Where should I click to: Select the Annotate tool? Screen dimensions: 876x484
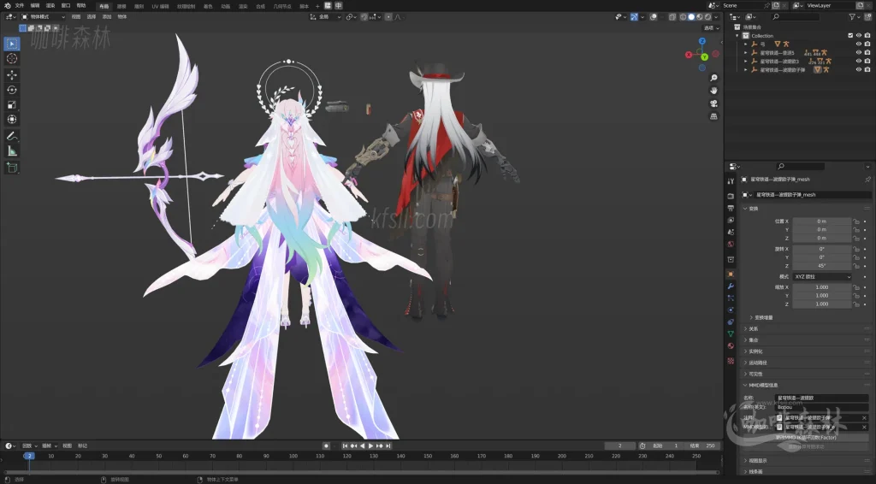(12, 136)
